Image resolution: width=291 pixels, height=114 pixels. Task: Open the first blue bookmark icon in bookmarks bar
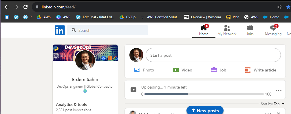click(7, 17)
